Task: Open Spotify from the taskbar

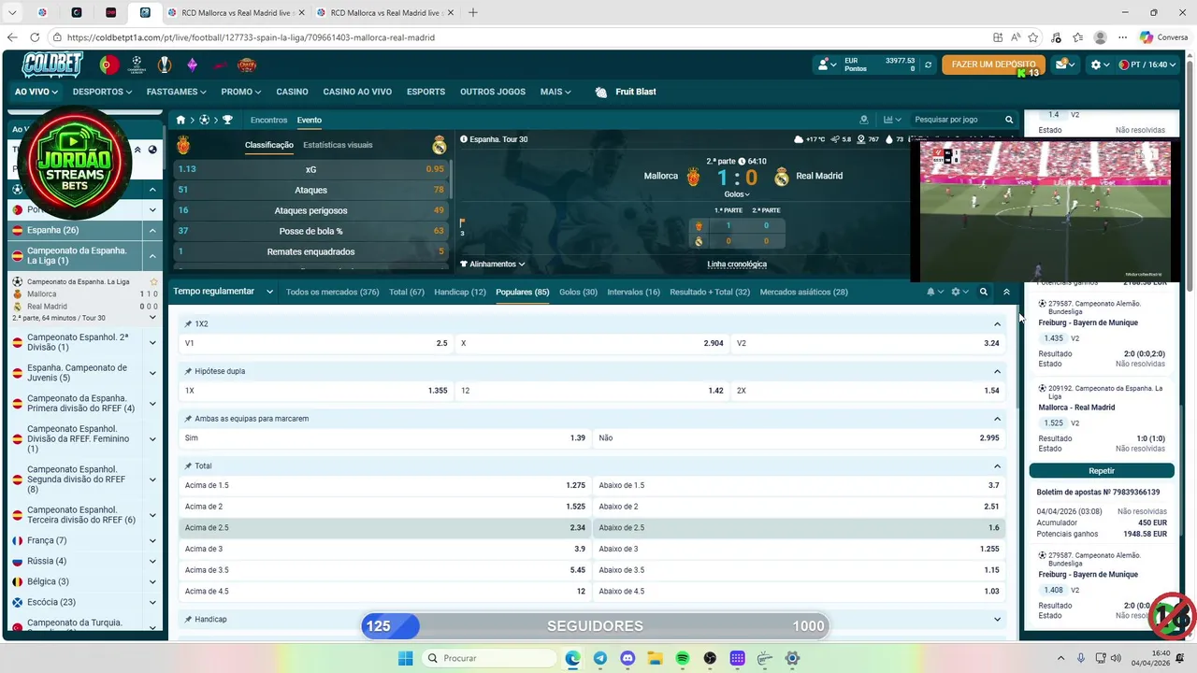Action: point(682,658)
